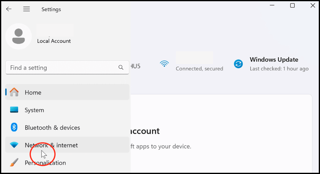Click the Wi-Fi status icon in header

[x=164, y=64]
